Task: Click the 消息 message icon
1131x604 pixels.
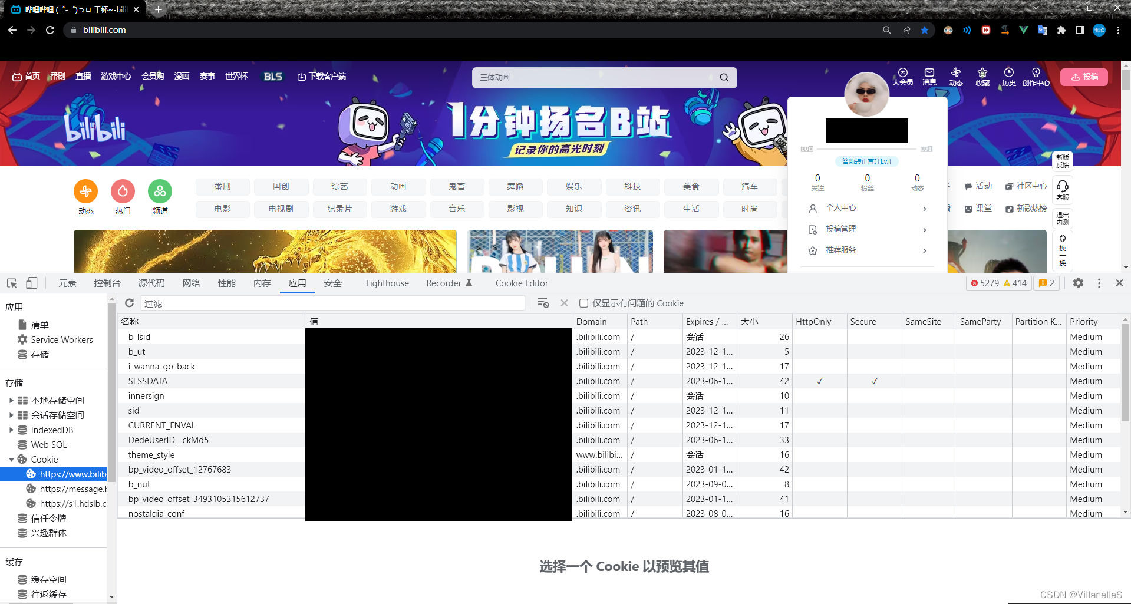Action: (929, 77)
